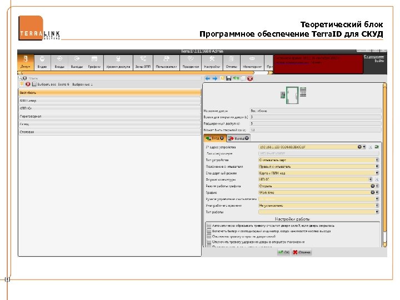Image resolution: width=400 pixels, height=300 pixels.
Task: Close the Выход tab with its x icon
Action: pos(247,138)
